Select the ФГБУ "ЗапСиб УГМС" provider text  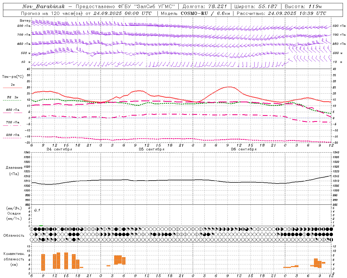(147, 7)
